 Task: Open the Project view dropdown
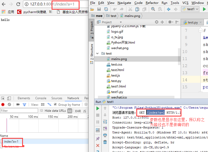point(121,22)
